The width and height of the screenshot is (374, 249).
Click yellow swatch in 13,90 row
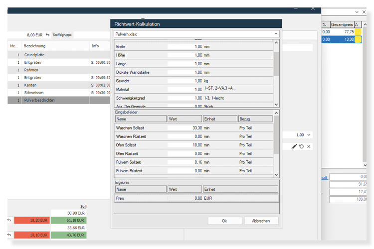pyautogui.click(x=358, y=39)
